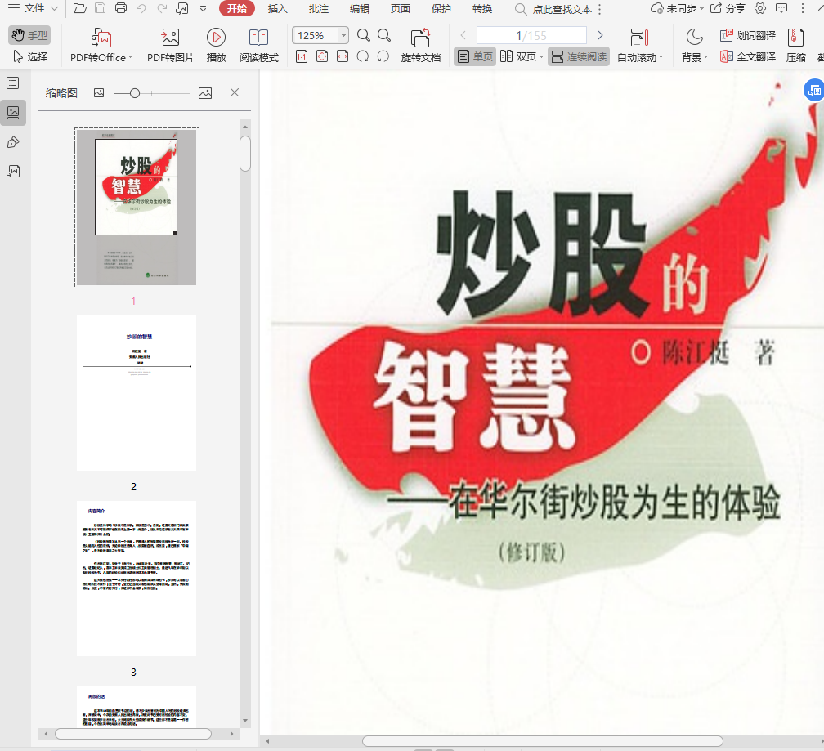Adjust the thumbnail size slider
Screen dimensions: 824x751
point(135,93)
